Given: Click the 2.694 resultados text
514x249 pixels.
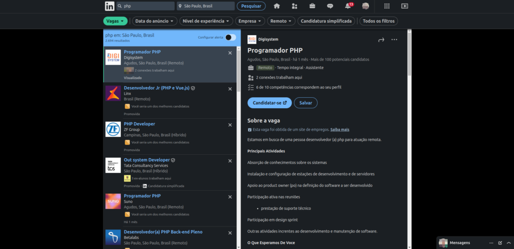Looking at the screenshot, I should point(117,41).
